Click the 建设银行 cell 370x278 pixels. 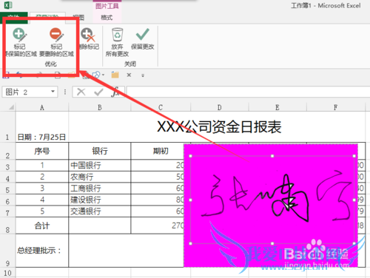click(x=100, y=200)
